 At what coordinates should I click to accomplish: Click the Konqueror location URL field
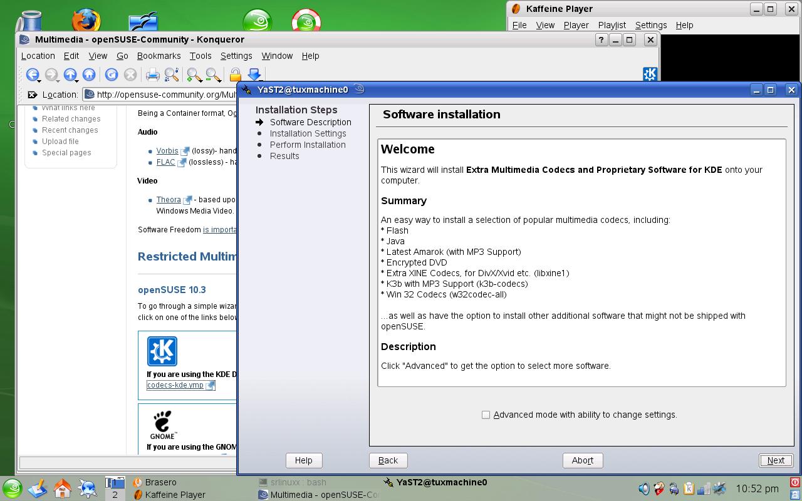[x=160, y=95]
